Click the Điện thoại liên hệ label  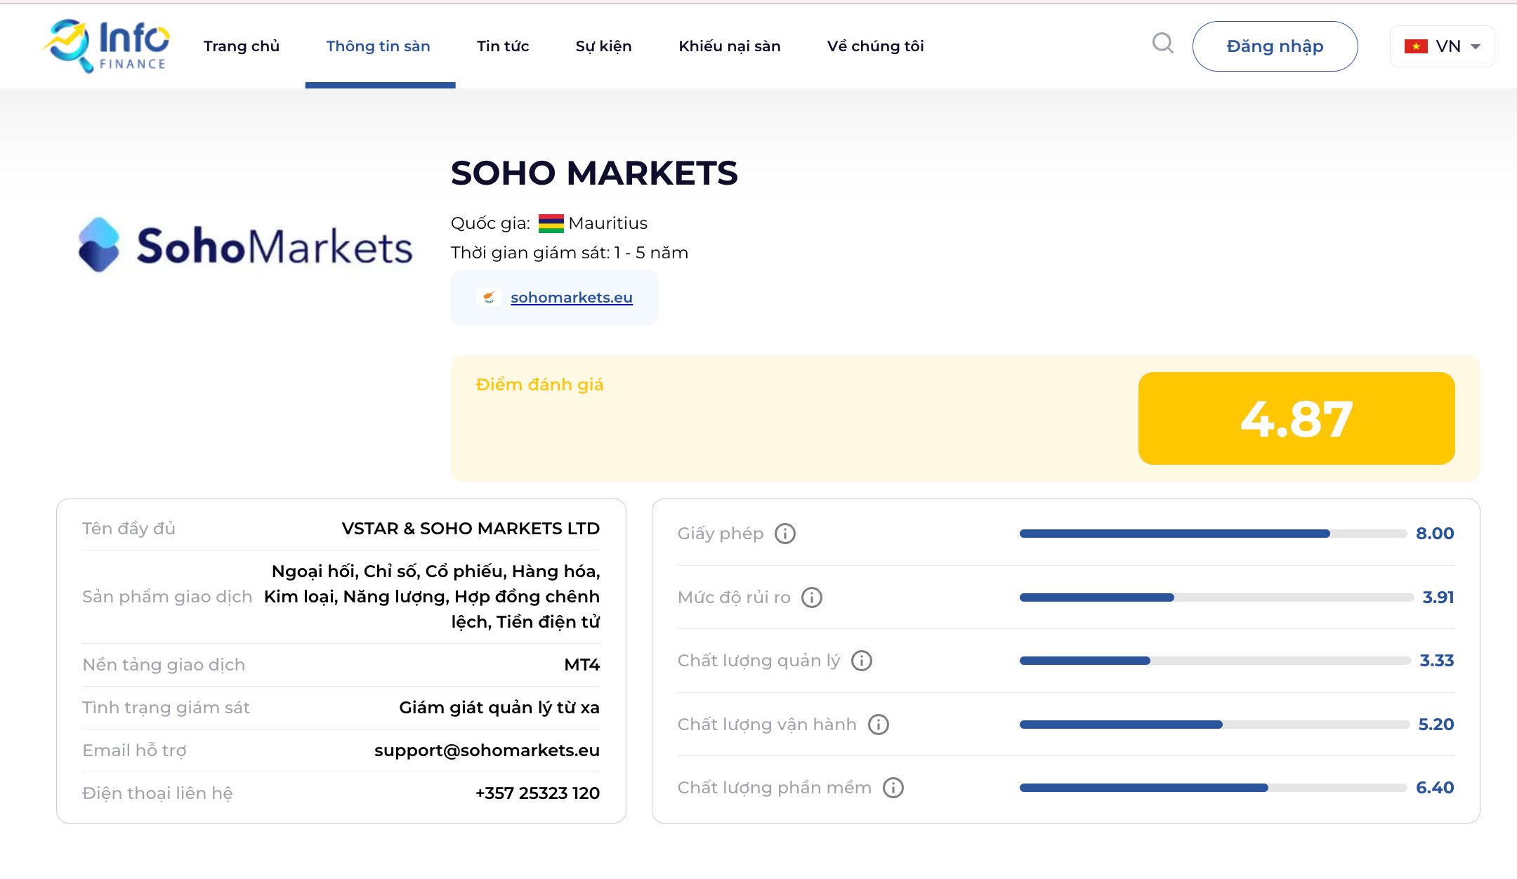coord(157,793)
